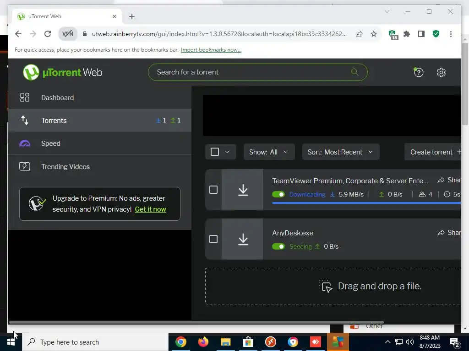
Task: Toggle off the AnyDesk.exe seeding switch
Action: [x=278, y=246]
